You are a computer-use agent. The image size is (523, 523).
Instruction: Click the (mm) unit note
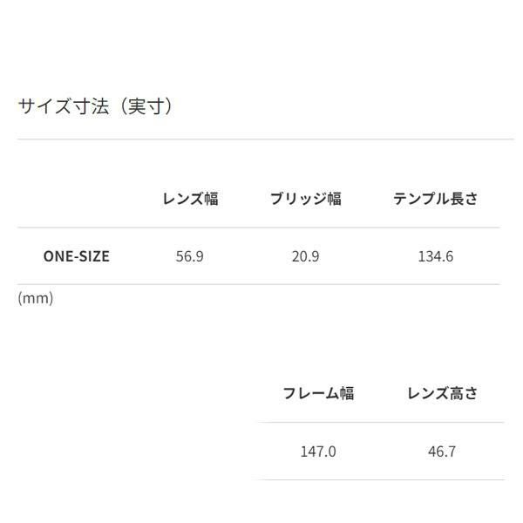coord(36,298)
